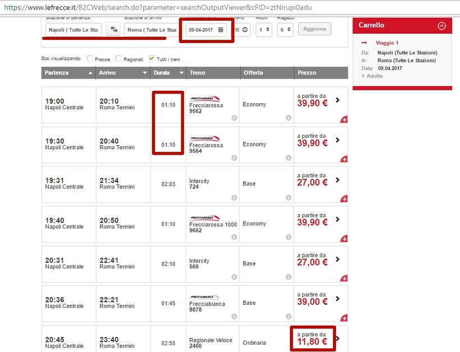Show train info for Frecciarossa 9562
Image resolution: width=460 pixels, height=352 pixels.
click(x=234, y=118)
